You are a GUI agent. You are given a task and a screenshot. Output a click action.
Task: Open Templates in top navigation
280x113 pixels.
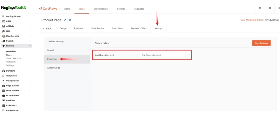139,9
